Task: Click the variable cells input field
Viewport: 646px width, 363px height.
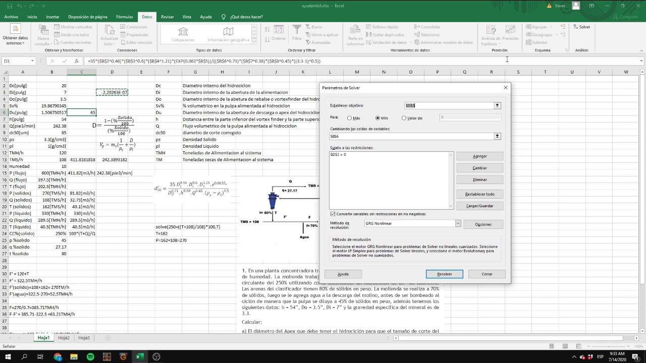Action: 411,136
